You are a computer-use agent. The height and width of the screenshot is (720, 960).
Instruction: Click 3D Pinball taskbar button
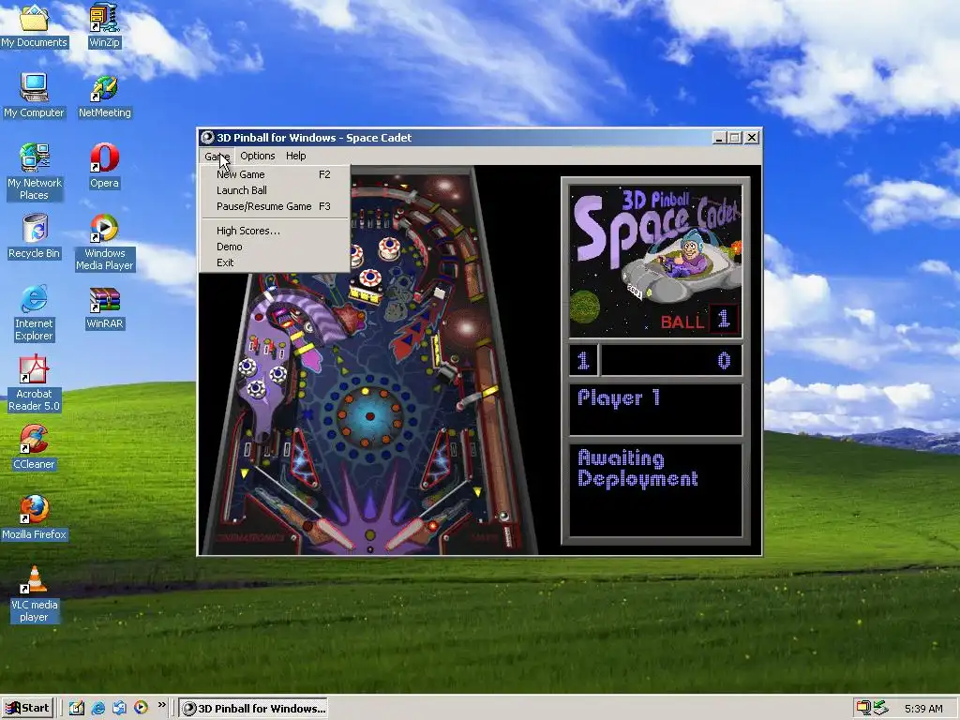(254, 709)
